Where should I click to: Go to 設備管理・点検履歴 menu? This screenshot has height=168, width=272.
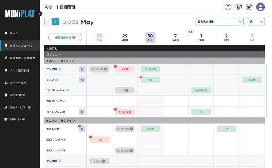[x=22, y=58]
